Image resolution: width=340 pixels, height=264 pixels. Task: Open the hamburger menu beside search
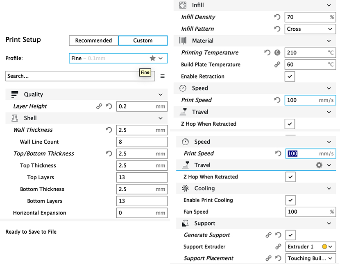click(162, 76)
